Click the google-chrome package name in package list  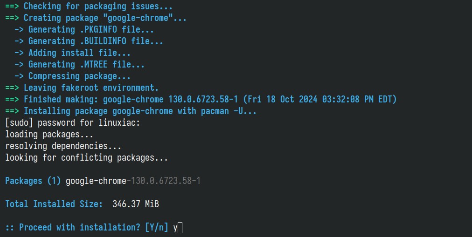click(96, 181)
